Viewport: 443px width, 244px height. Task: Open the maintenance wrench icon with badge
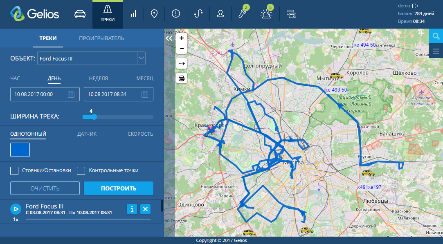tap(243, 14)
